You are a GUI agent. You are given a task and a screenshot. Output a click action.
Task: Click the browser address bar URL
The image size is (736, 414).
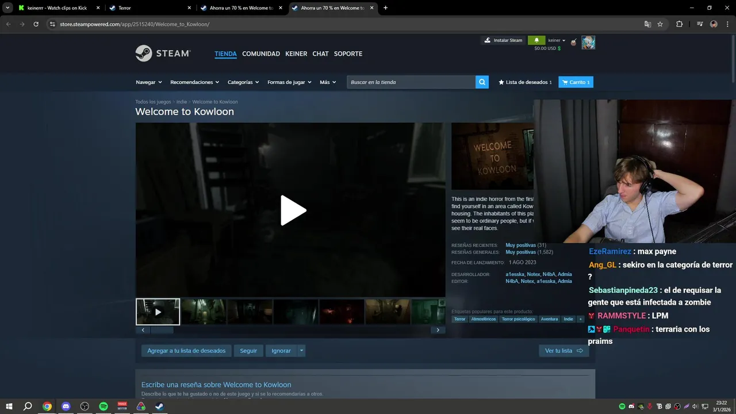(x=135, y=24)
